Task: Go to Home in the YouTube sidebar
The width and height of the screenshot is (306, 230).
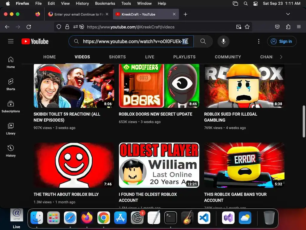Action: (x=11, y=62)
